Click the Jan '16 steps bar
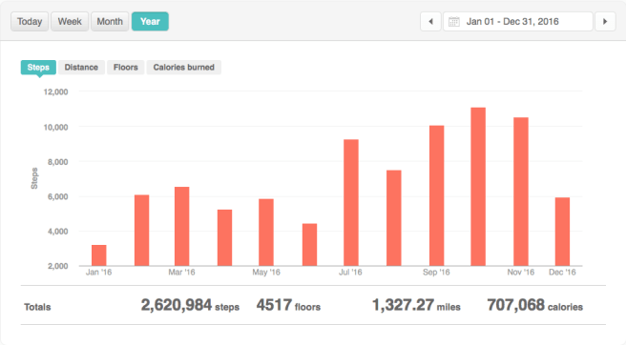The image size is (626, 345). click(x=99, y=255)
